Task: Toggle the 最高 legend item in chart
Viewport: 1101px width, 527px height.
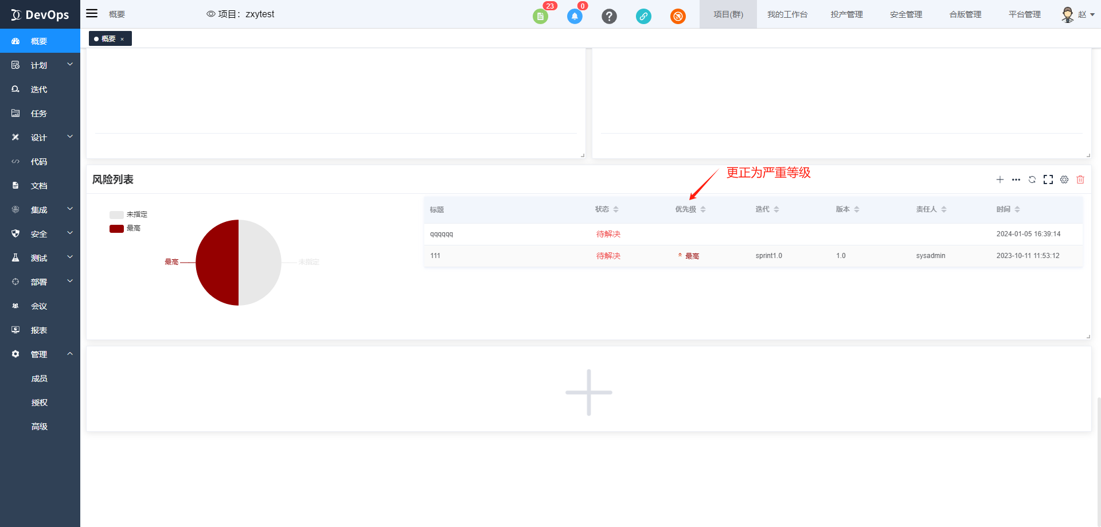Action: 125,228
